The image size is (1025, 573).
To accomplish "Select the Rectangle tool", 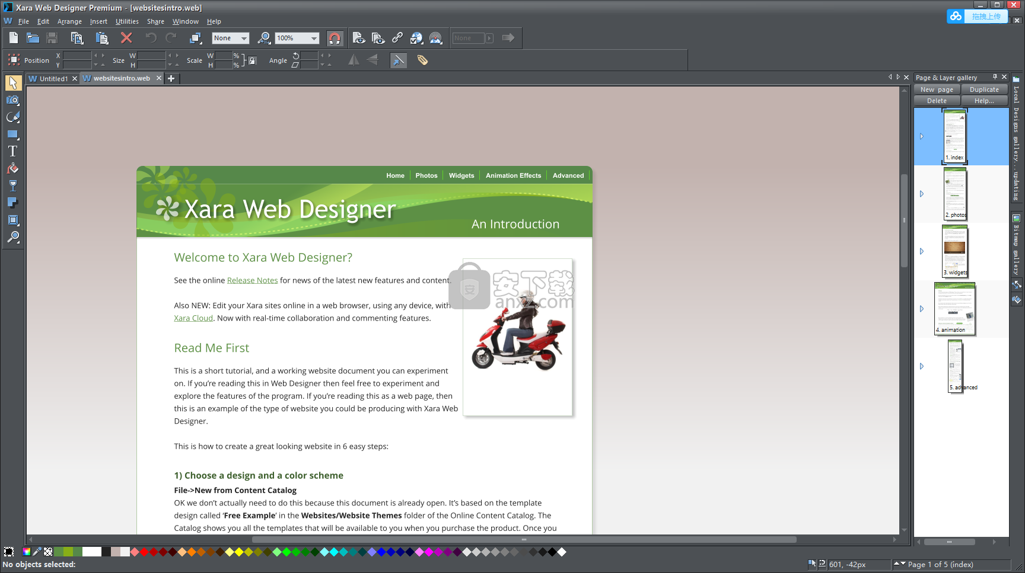I will pos(12,135).
